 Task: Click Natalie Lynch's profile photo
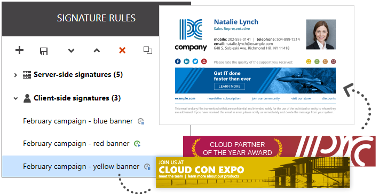[321, 34]
